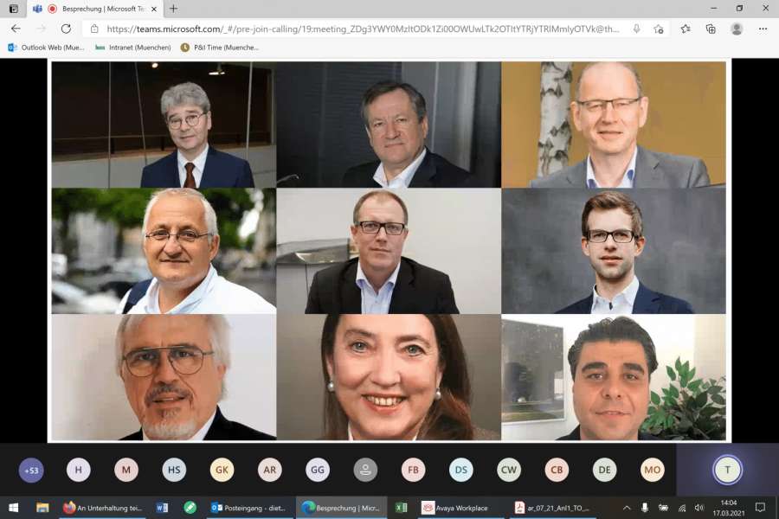Open the Windows notification center

click(x=760, y=508)
